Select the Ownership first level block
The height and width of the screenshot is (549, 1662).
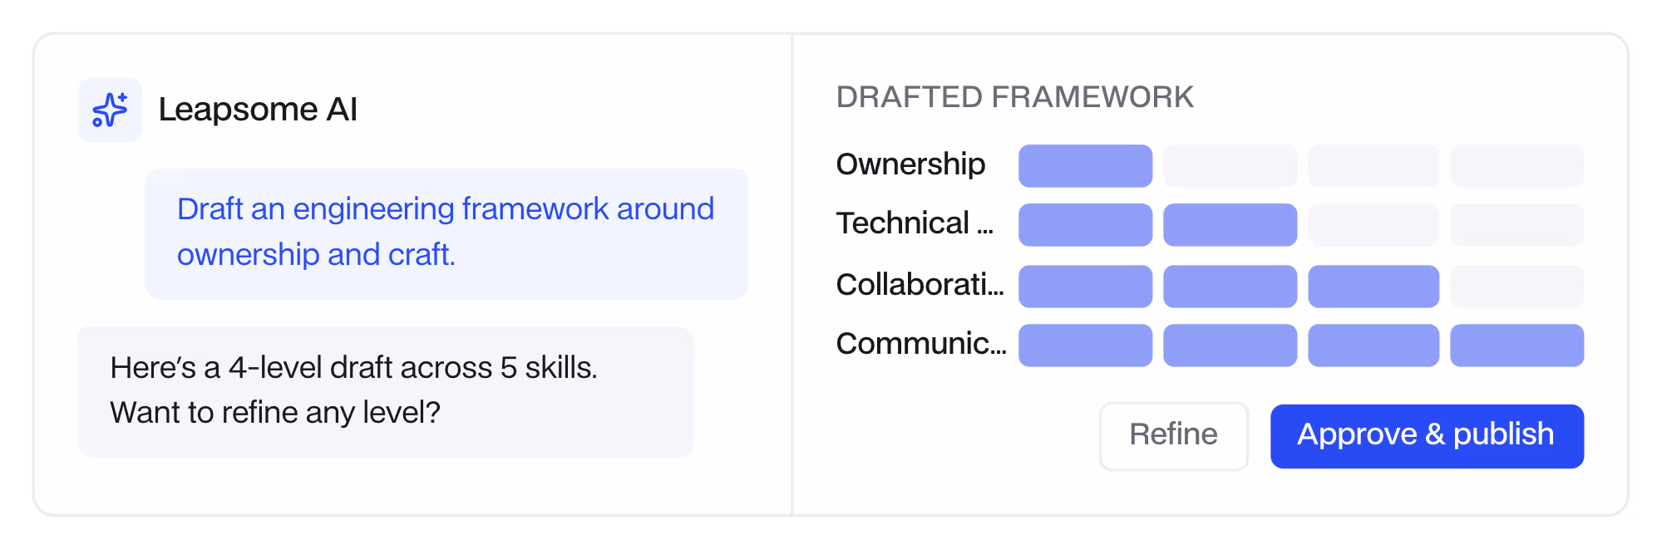1085,166
